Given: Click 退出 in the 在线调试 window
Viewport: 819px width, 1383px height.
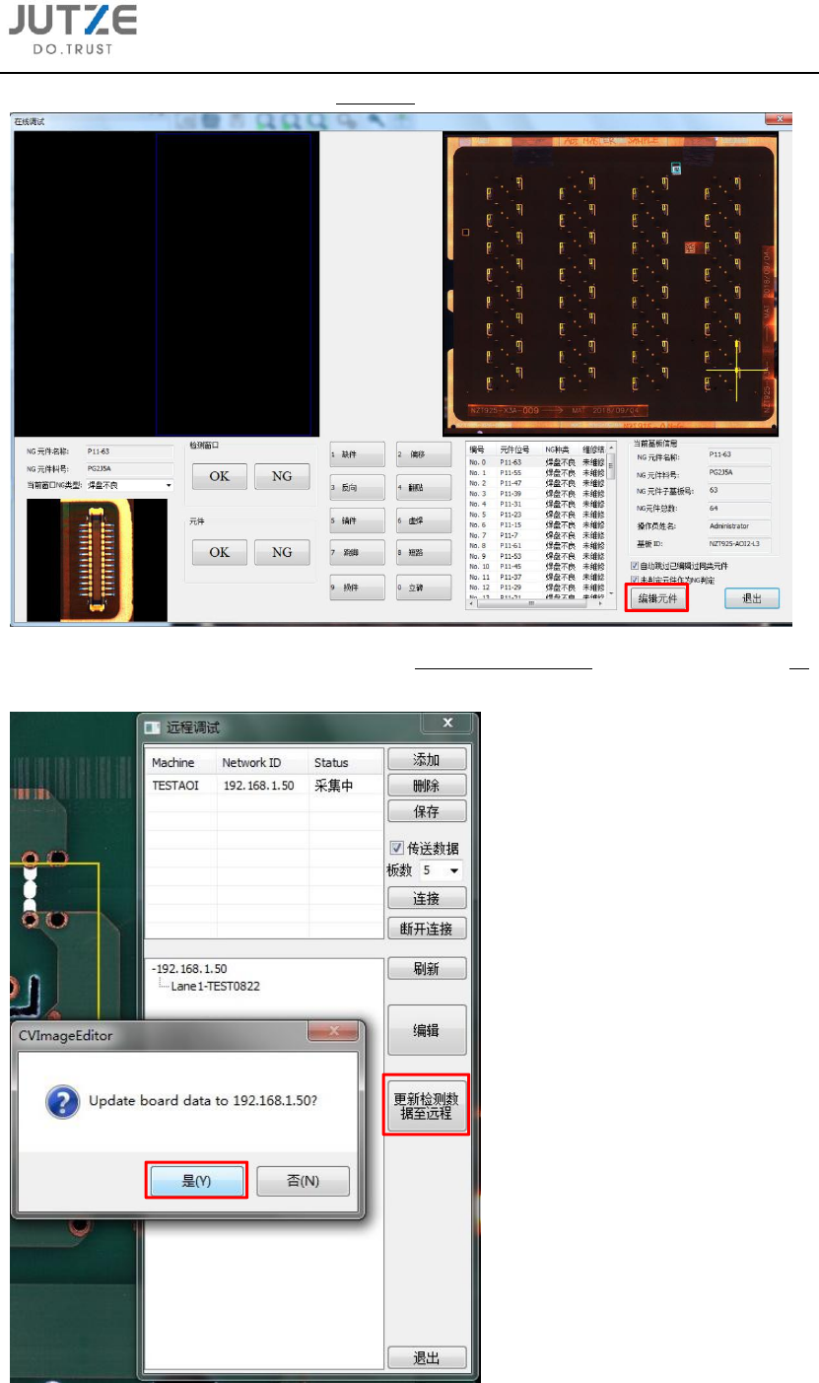Looking at the screenshot, I should coord(752,598).
